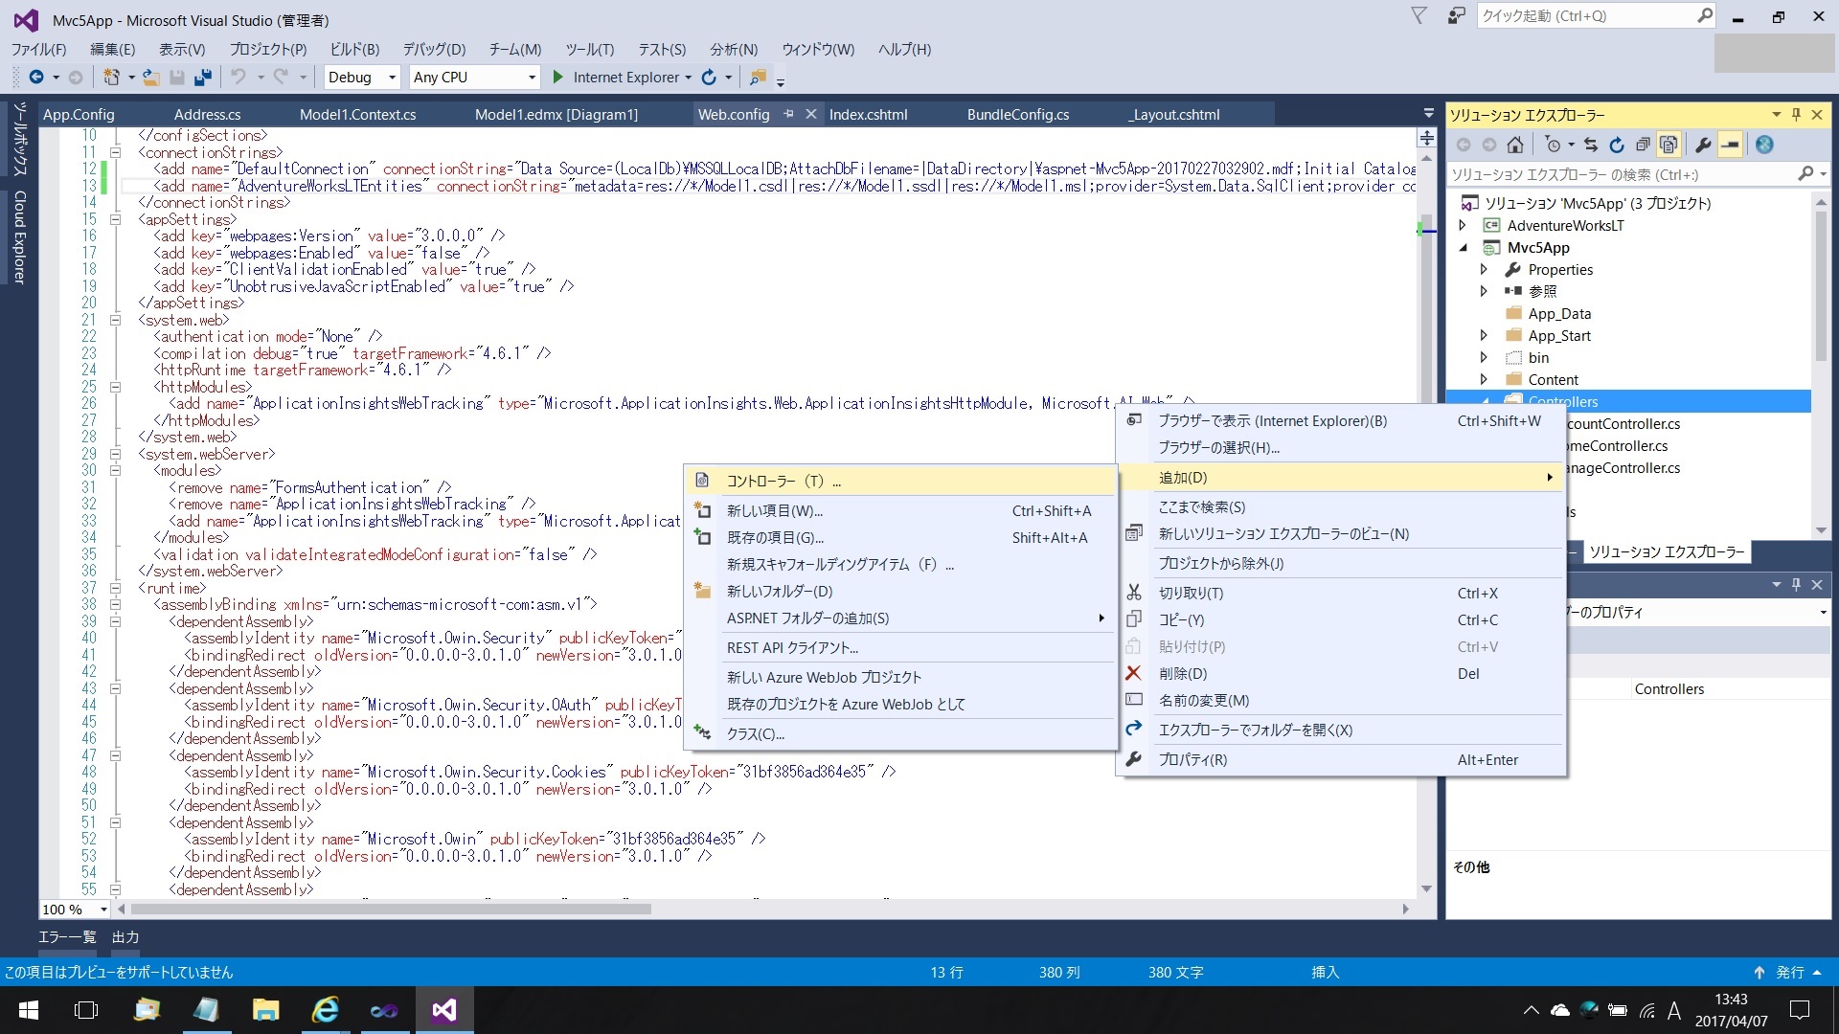Image resolution: width=1839 pixels, height=1034 pixels.
Task: Select 名前の変更(M) in context menu
Action: point(1342,700)
